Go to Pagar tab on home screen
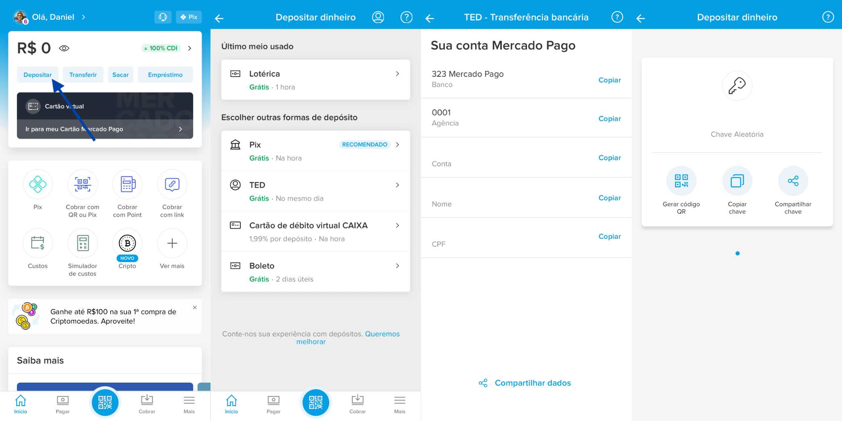This screenshot has height=421, width=842. [63, 404]
